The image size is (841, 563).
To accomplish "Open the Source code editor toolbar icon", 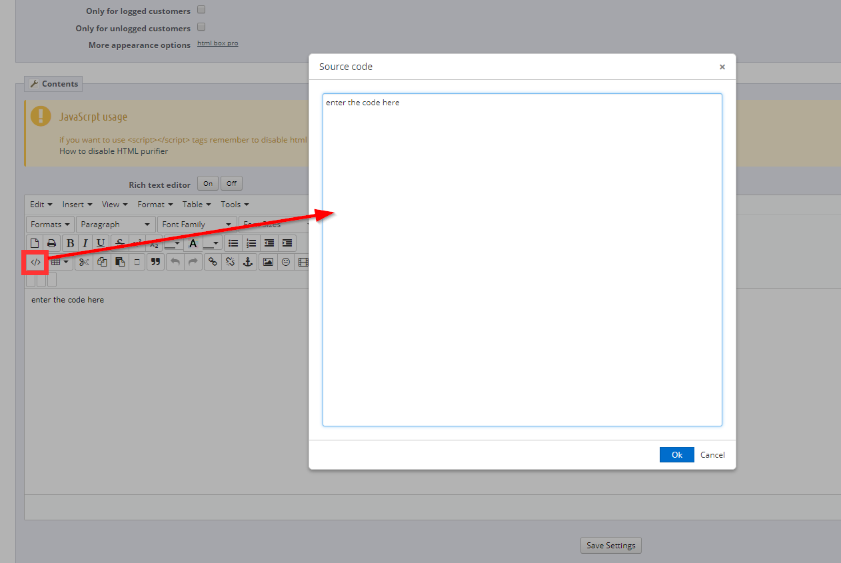I will [35, 262].
